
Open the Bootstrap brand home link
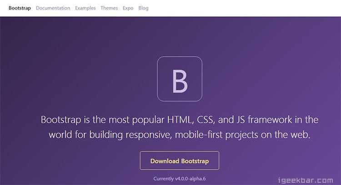pyautogui.click(x=20, y=8)
